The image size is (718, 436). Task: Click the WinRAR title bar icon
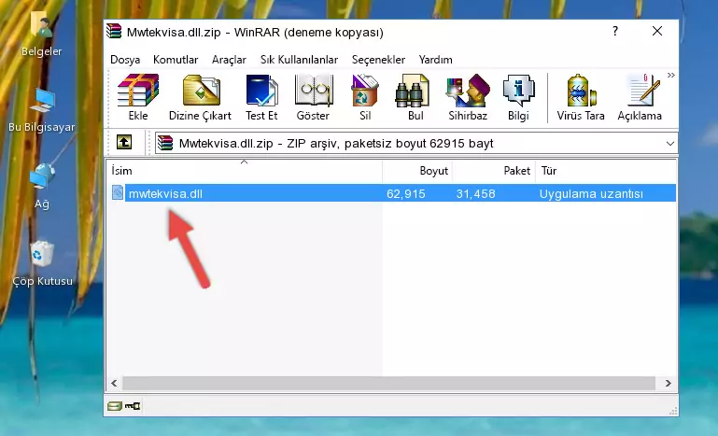[x=114, y=32]
